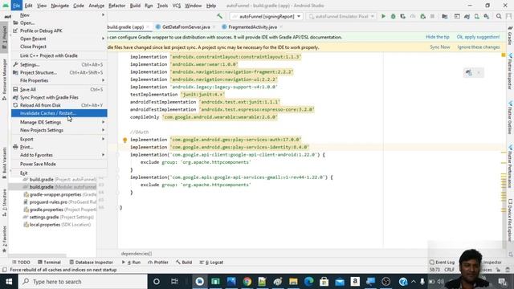Click the Gradle elephant floating sync icon
Viewport: 514px width, 289px height.
click(469, 72)
